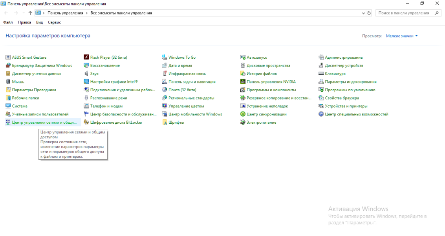Click the ASUS Smart Gesture icon
445x236 pixels.
point(8,58)
